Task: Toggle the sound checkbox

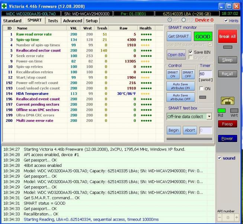Action: (220, 158)
